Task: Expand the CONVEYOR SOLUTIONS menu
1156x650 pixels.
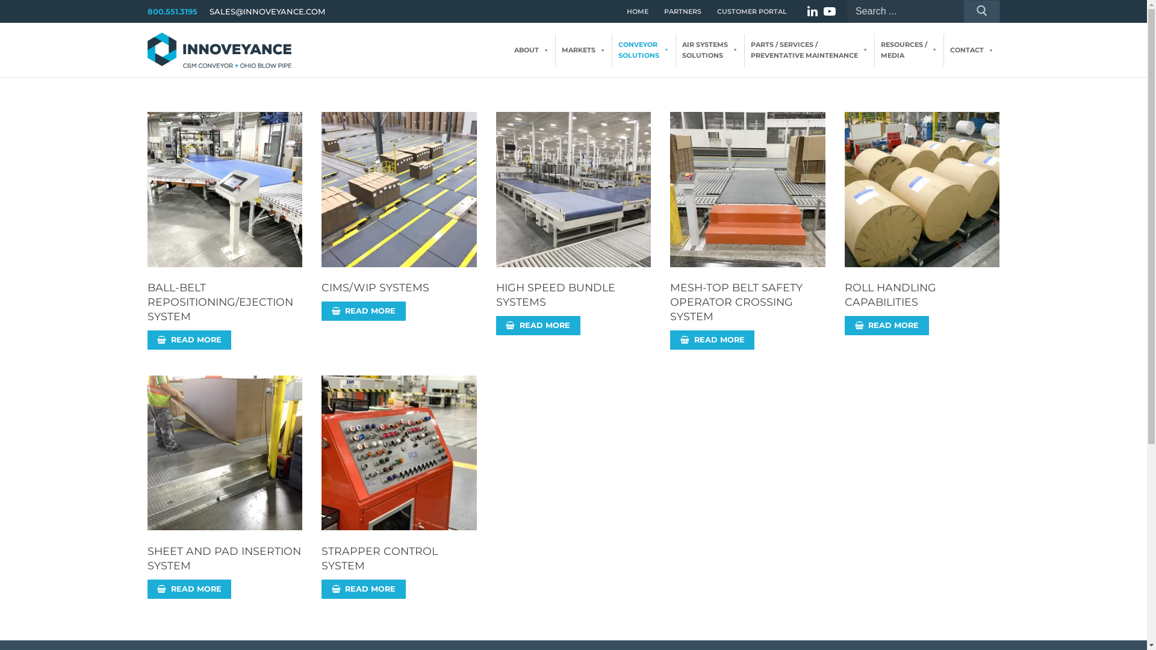Action: click(x=644, y=51)
